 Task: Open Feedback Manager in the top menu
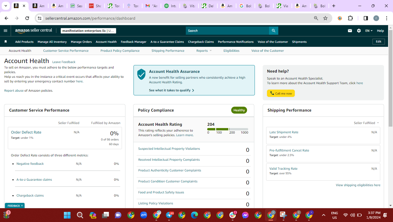pyautogui.click(x=134, y=42)
